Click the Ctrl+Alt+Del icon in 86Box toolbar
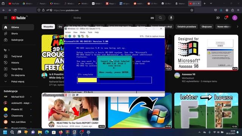The image size is (242, 136). coord(79,36)
